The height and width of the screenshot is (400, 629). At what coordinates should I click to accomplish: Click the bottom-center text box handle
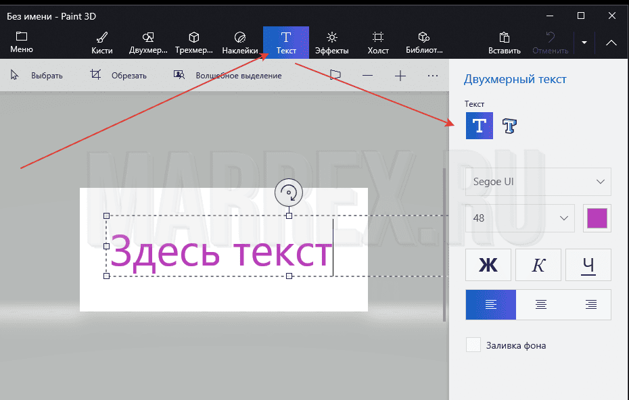pos(289,276)
